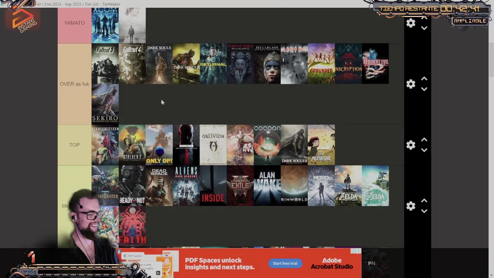Select the Dead Space cover
Viewport: 494px width, 278px height.
tap(159, 186)
